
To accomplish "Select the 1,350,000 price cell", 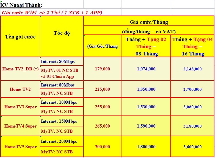I will (146, 89).
